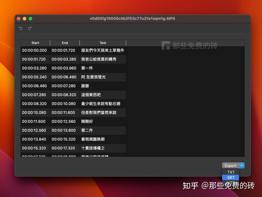Click the End column header
This screenshot has width=262, height=197.
[x=65, y=43]
